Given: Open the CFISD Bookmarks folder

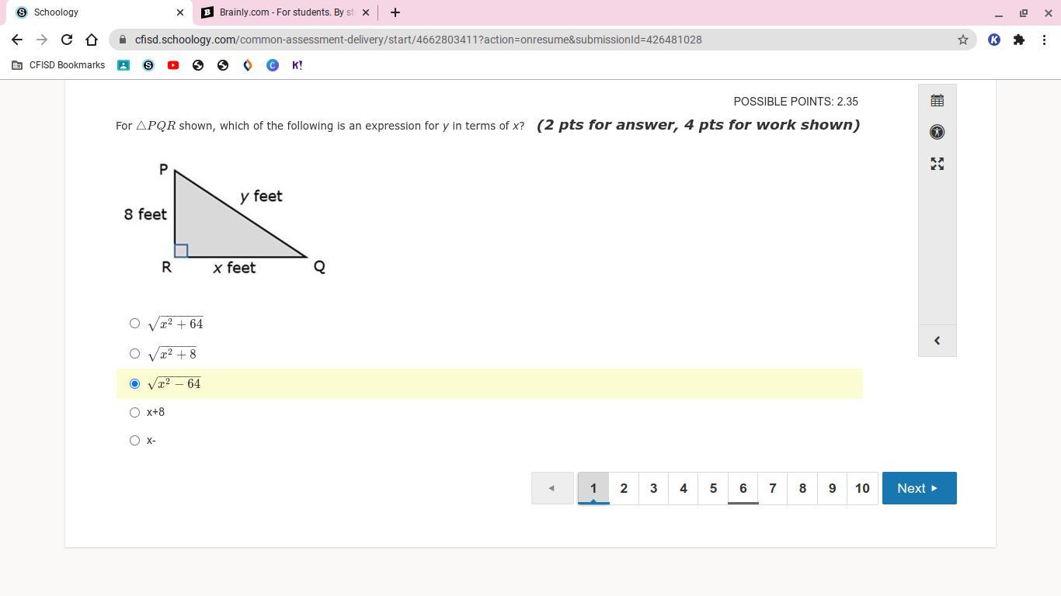Looking at the screenshot, I should 58,65.
